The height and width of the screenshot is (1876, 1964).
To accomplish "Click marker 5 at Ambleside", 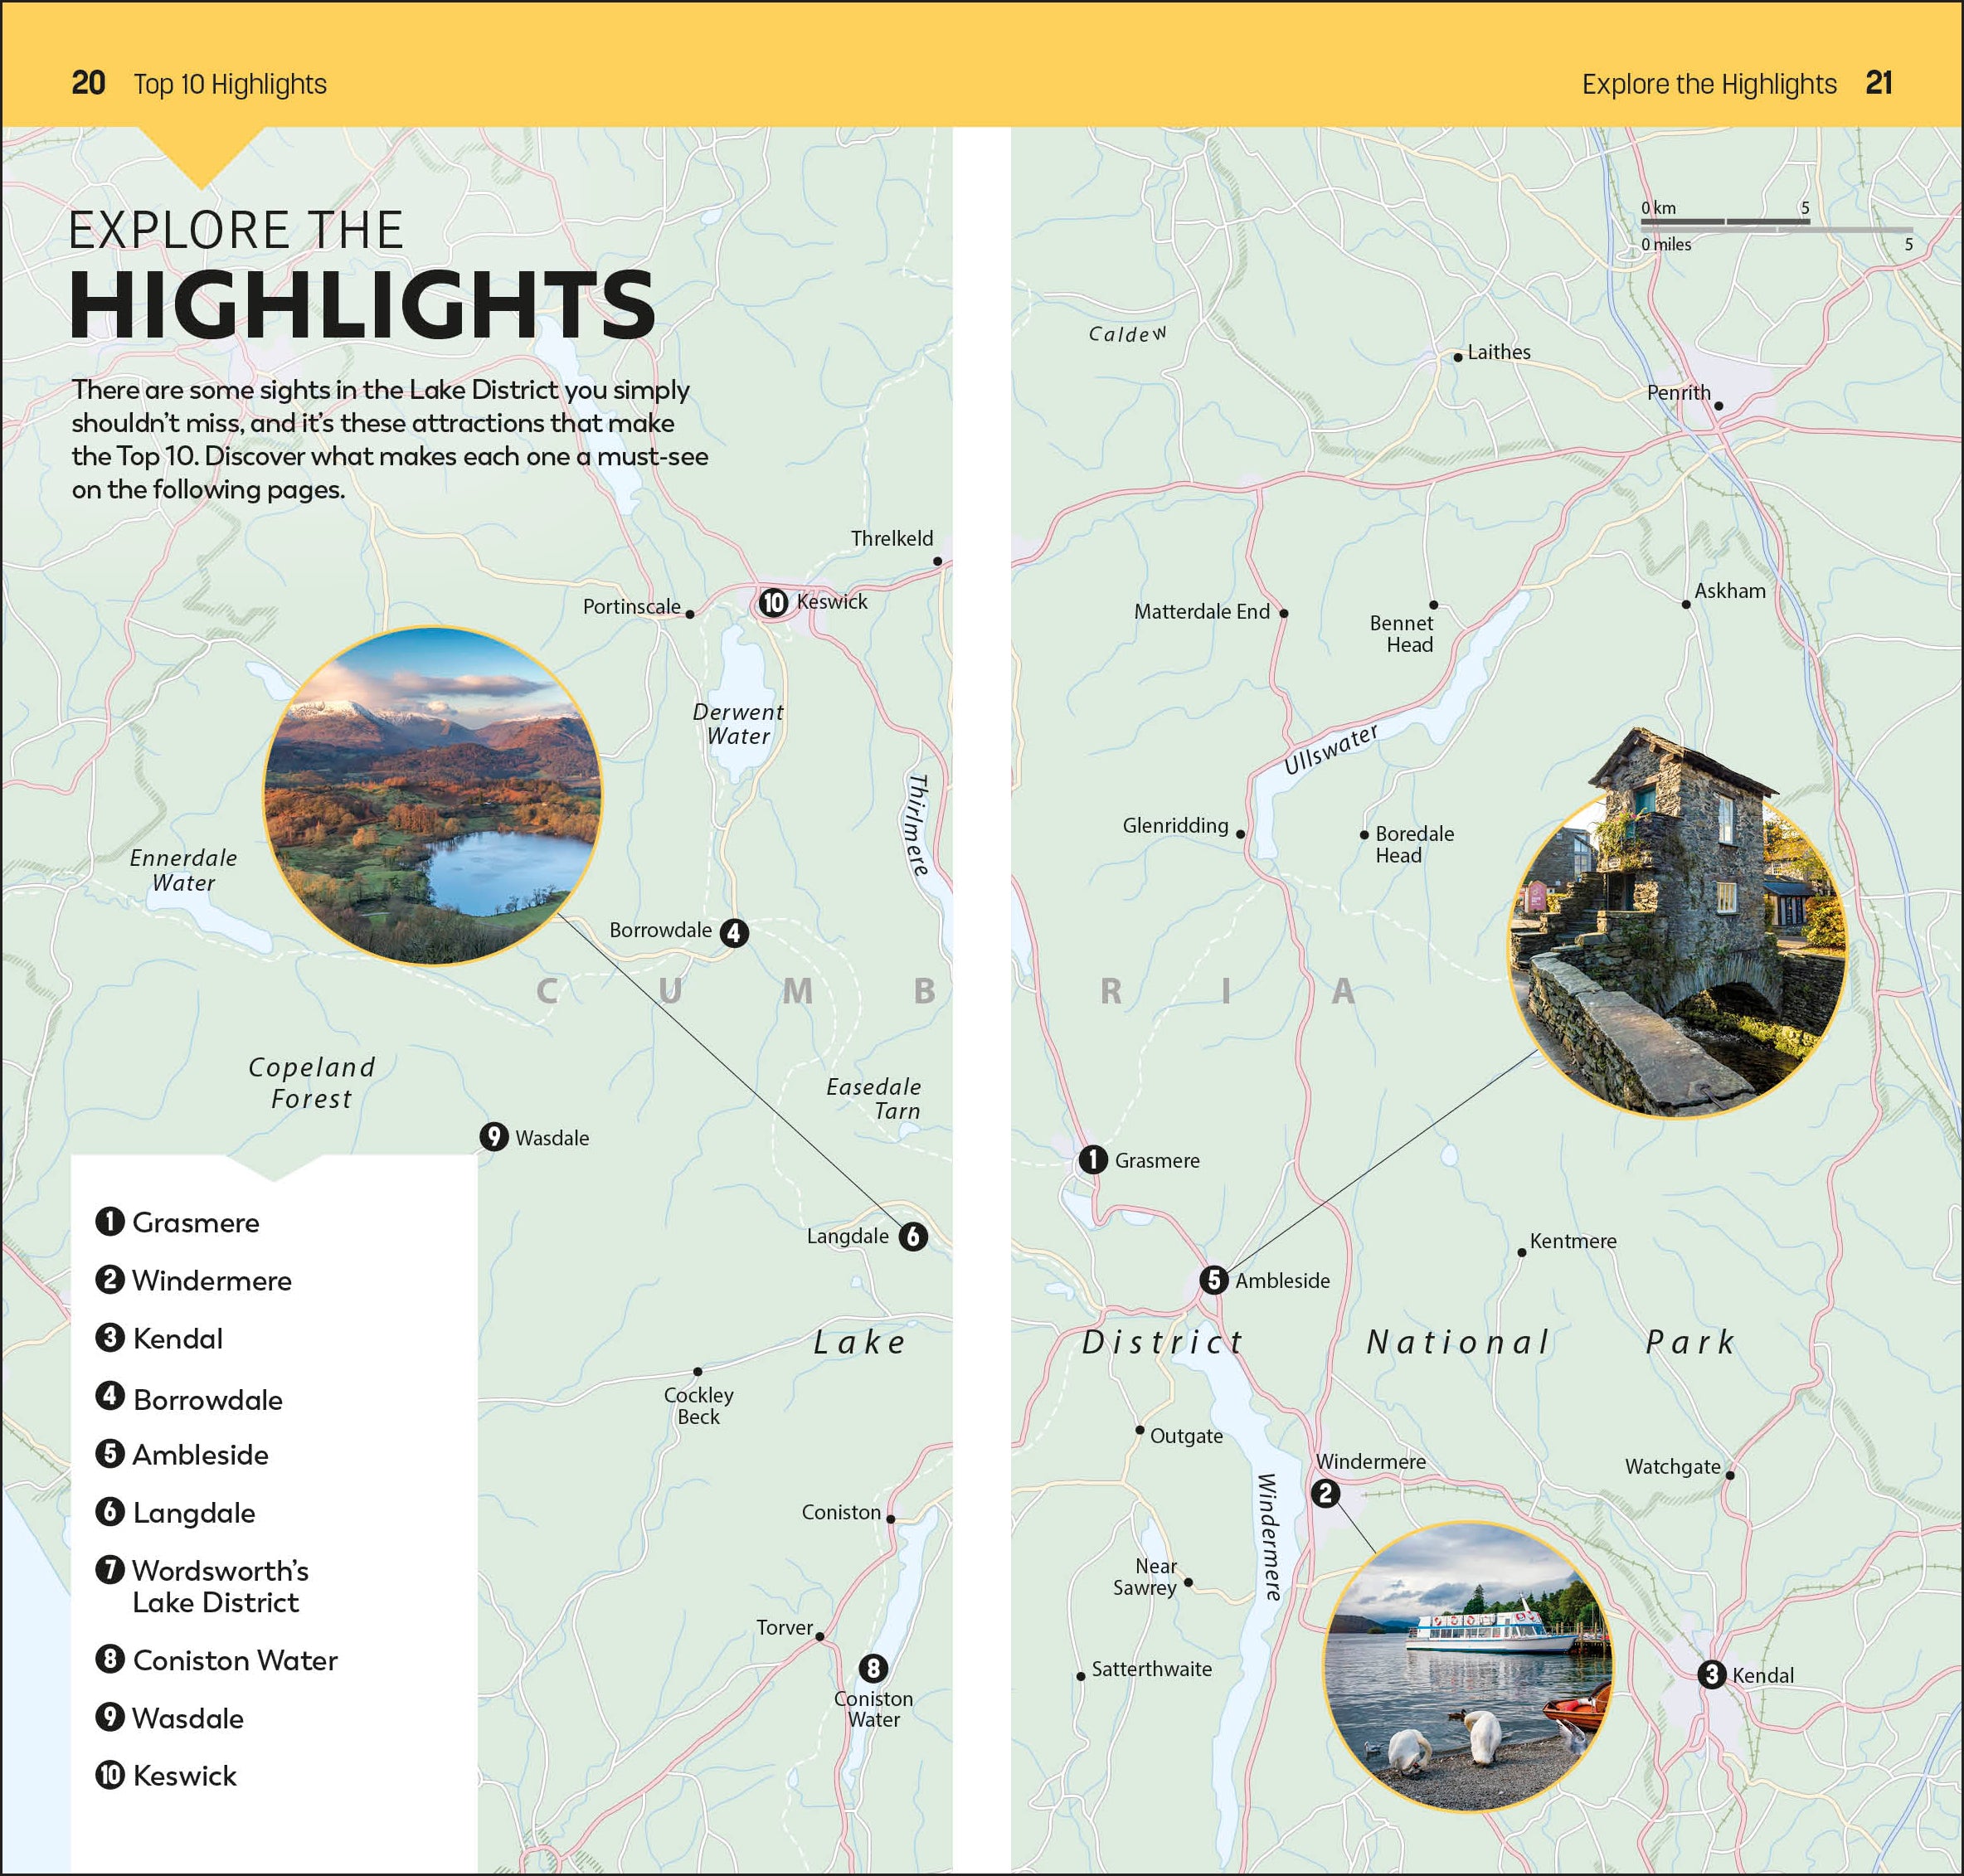I will (x=1213, y=1280).
